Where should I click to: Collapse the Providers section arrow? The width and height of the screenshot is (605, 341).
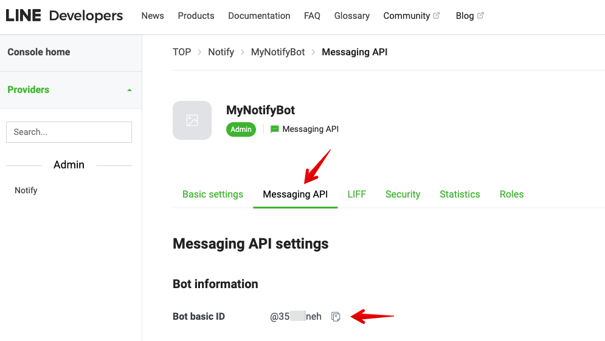point(130,90)
